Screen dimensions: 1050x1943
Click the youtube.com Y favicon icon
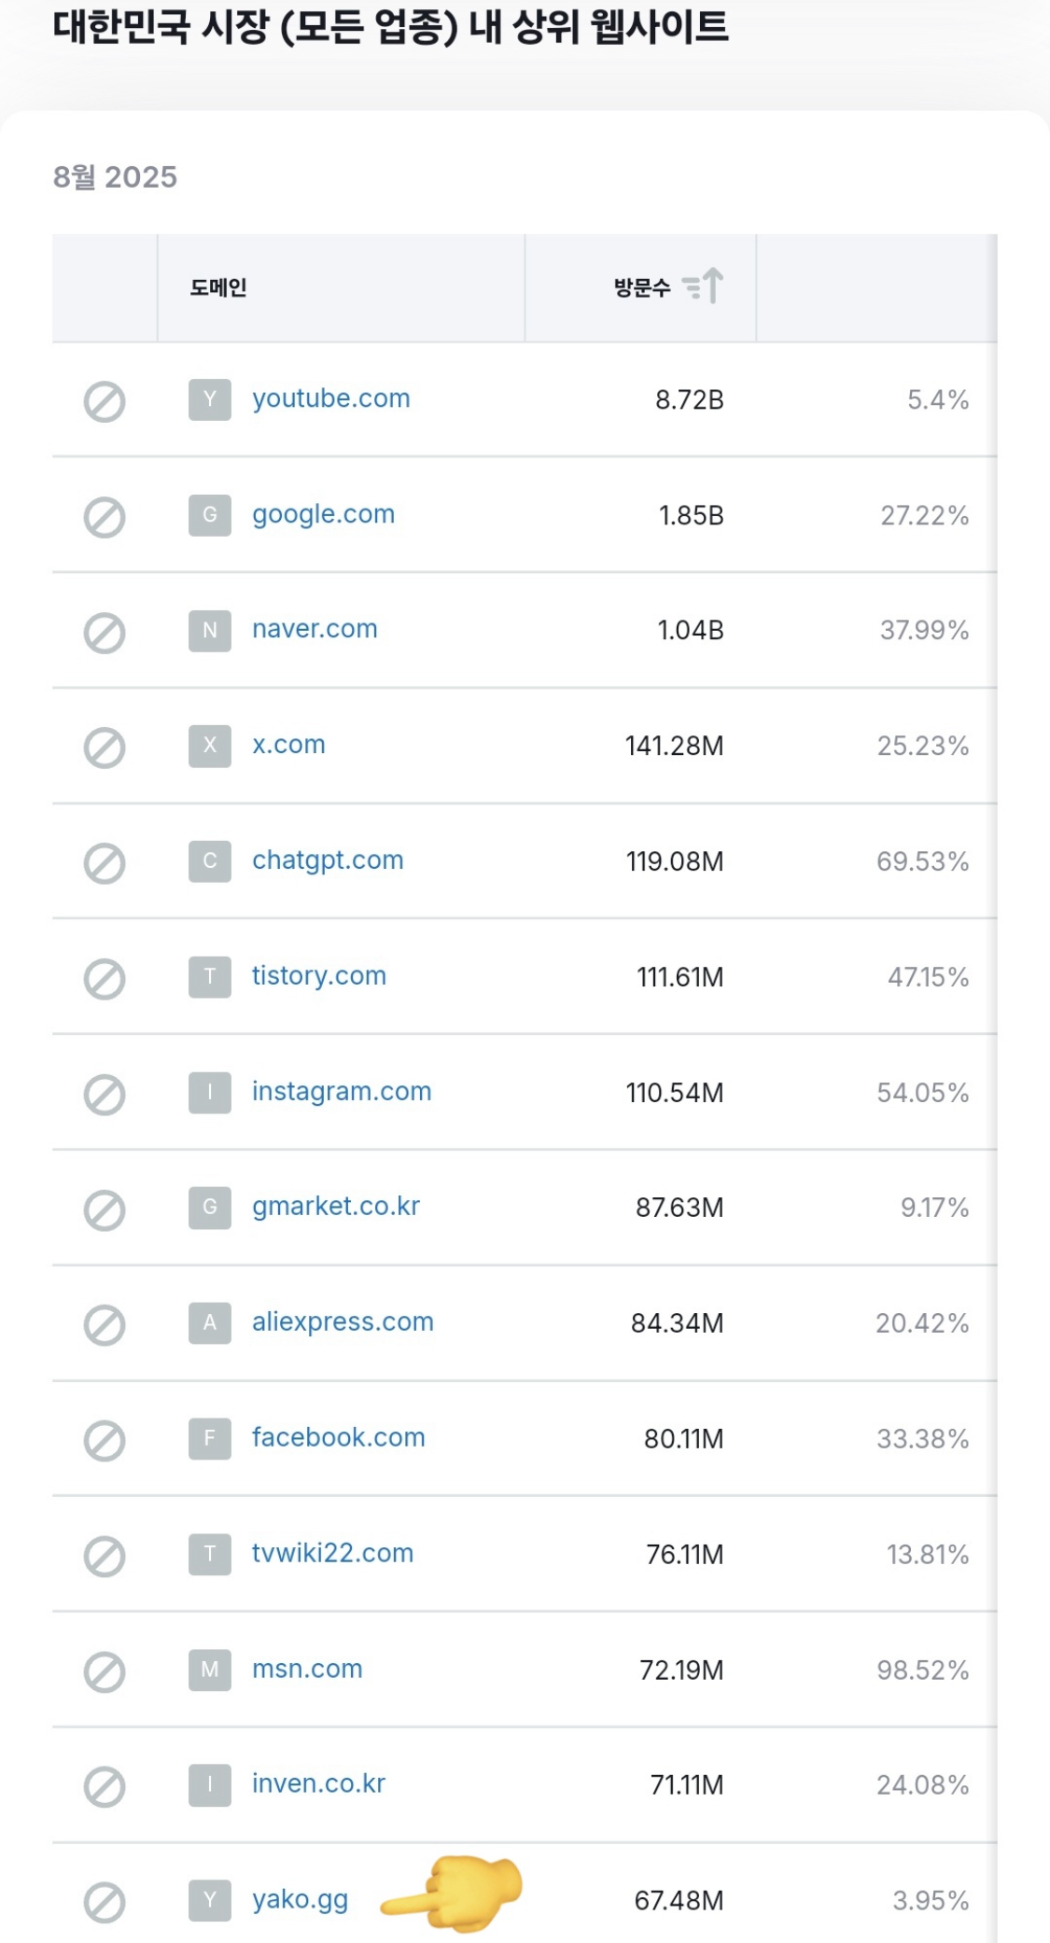coord(210,399)
